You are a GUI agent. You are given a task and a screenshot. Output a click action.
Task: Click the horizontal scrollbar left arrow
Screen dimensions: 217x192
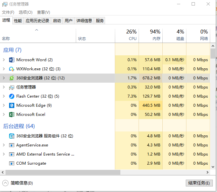tap(3, 172)
